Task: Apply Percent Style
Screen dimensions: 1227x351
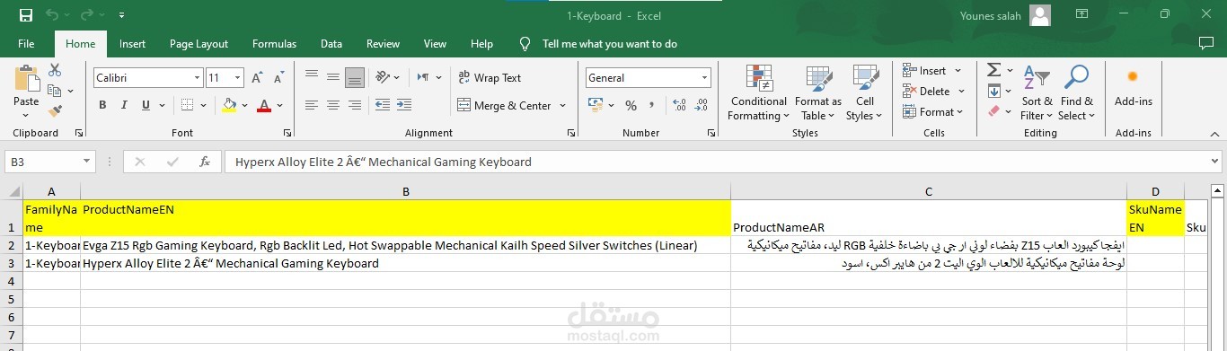Action: point(631,105)
